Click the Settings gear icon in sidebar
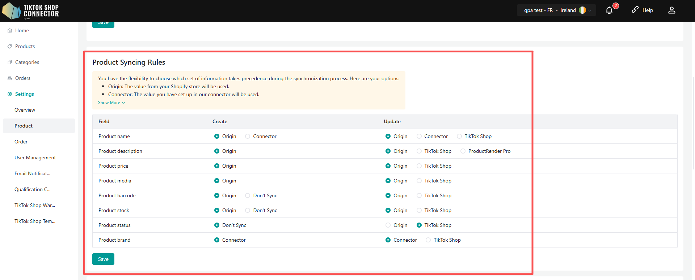 tap(10, 94)
